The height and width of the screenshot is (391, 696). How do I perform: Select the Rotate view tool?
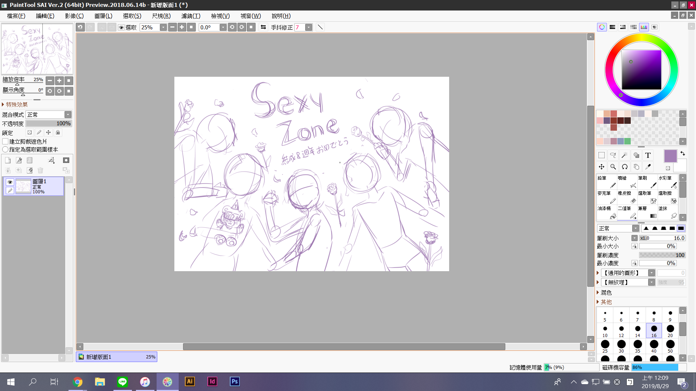625,167
